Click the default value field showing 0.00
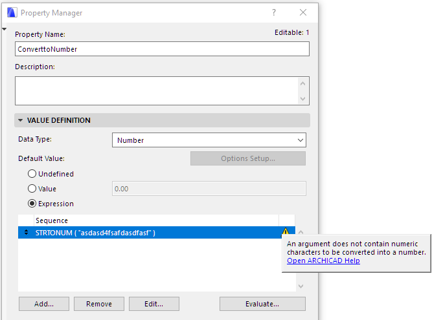 tap(209, 189)
